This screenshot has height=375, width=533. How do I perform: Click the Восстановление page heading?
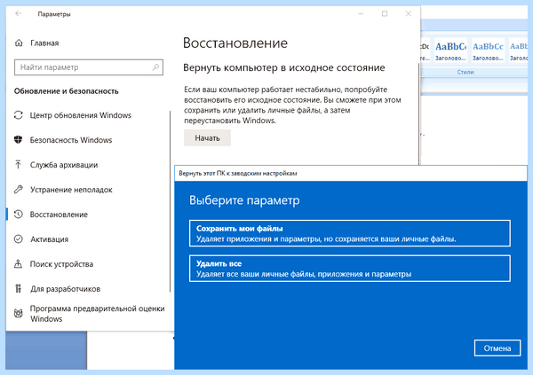[235, 43]
